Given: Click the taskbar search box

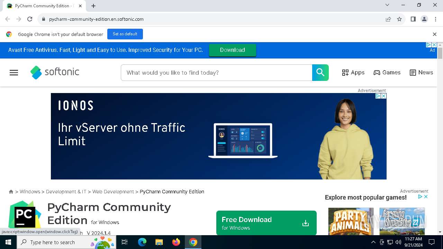Looking at the screenshot, I should [x=66, y=242].
